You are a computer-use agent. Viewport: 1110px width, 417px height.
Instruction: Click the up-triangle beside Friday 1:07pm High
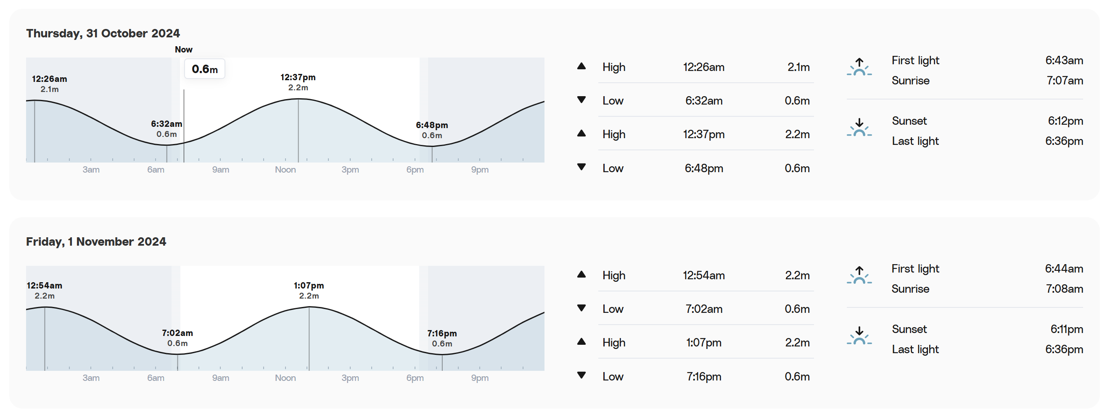point(581,341)
